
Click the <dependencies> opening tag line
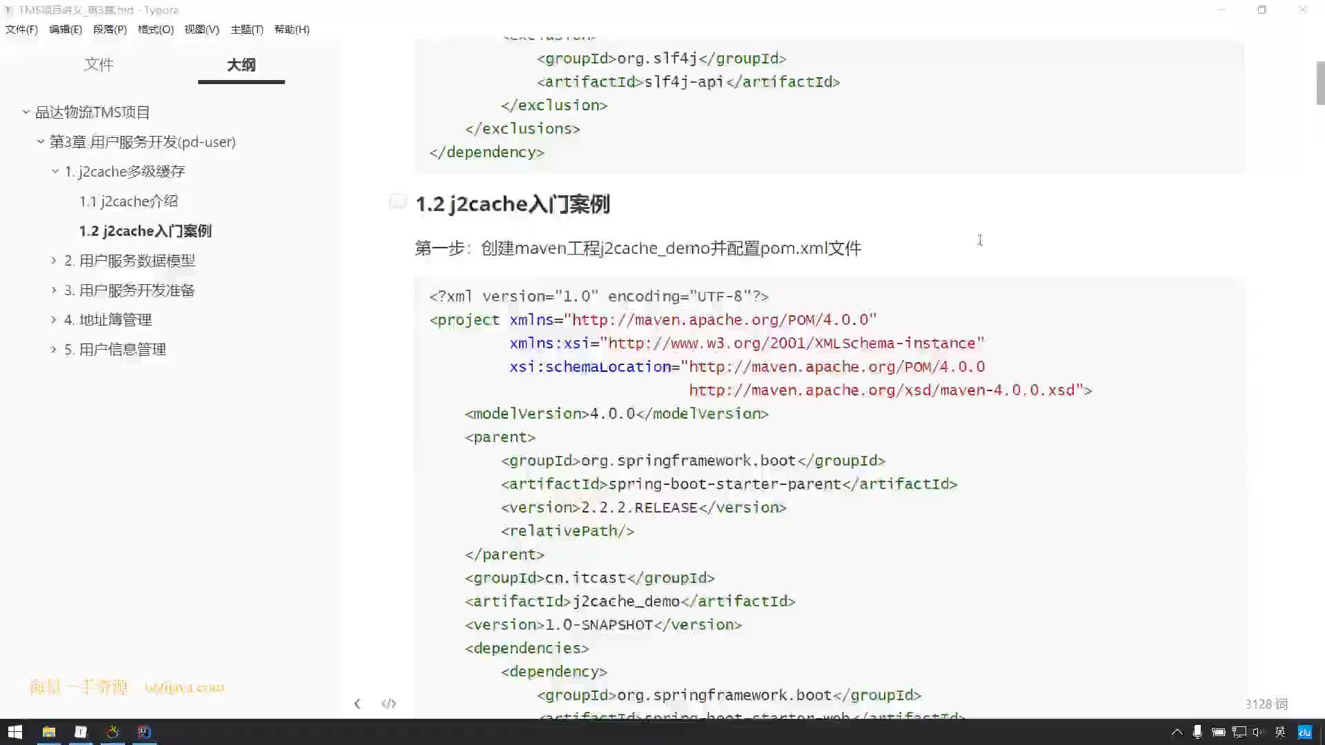(527, 648)
